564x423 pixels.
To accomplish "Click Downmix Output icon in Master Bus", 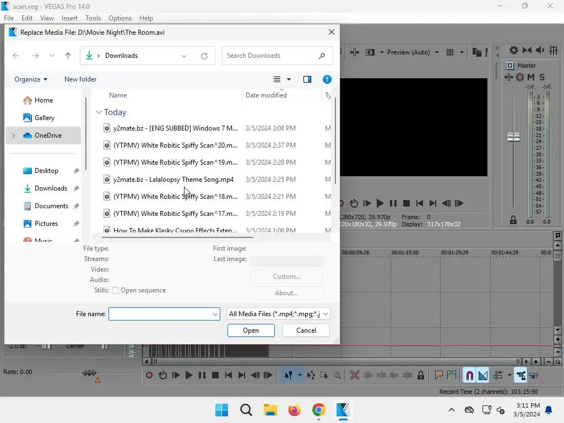I will point(527,50).
